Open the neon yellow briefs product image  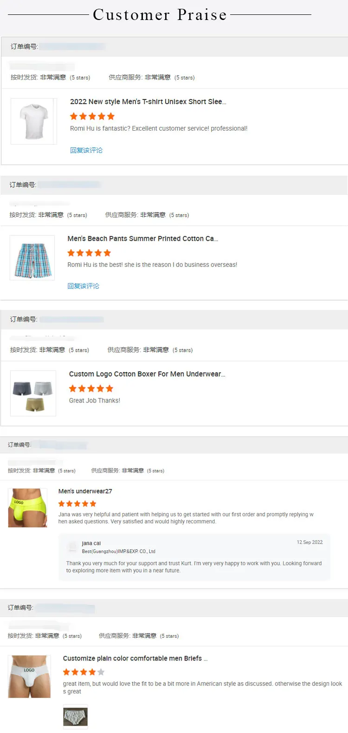click(x=28, y=508)
